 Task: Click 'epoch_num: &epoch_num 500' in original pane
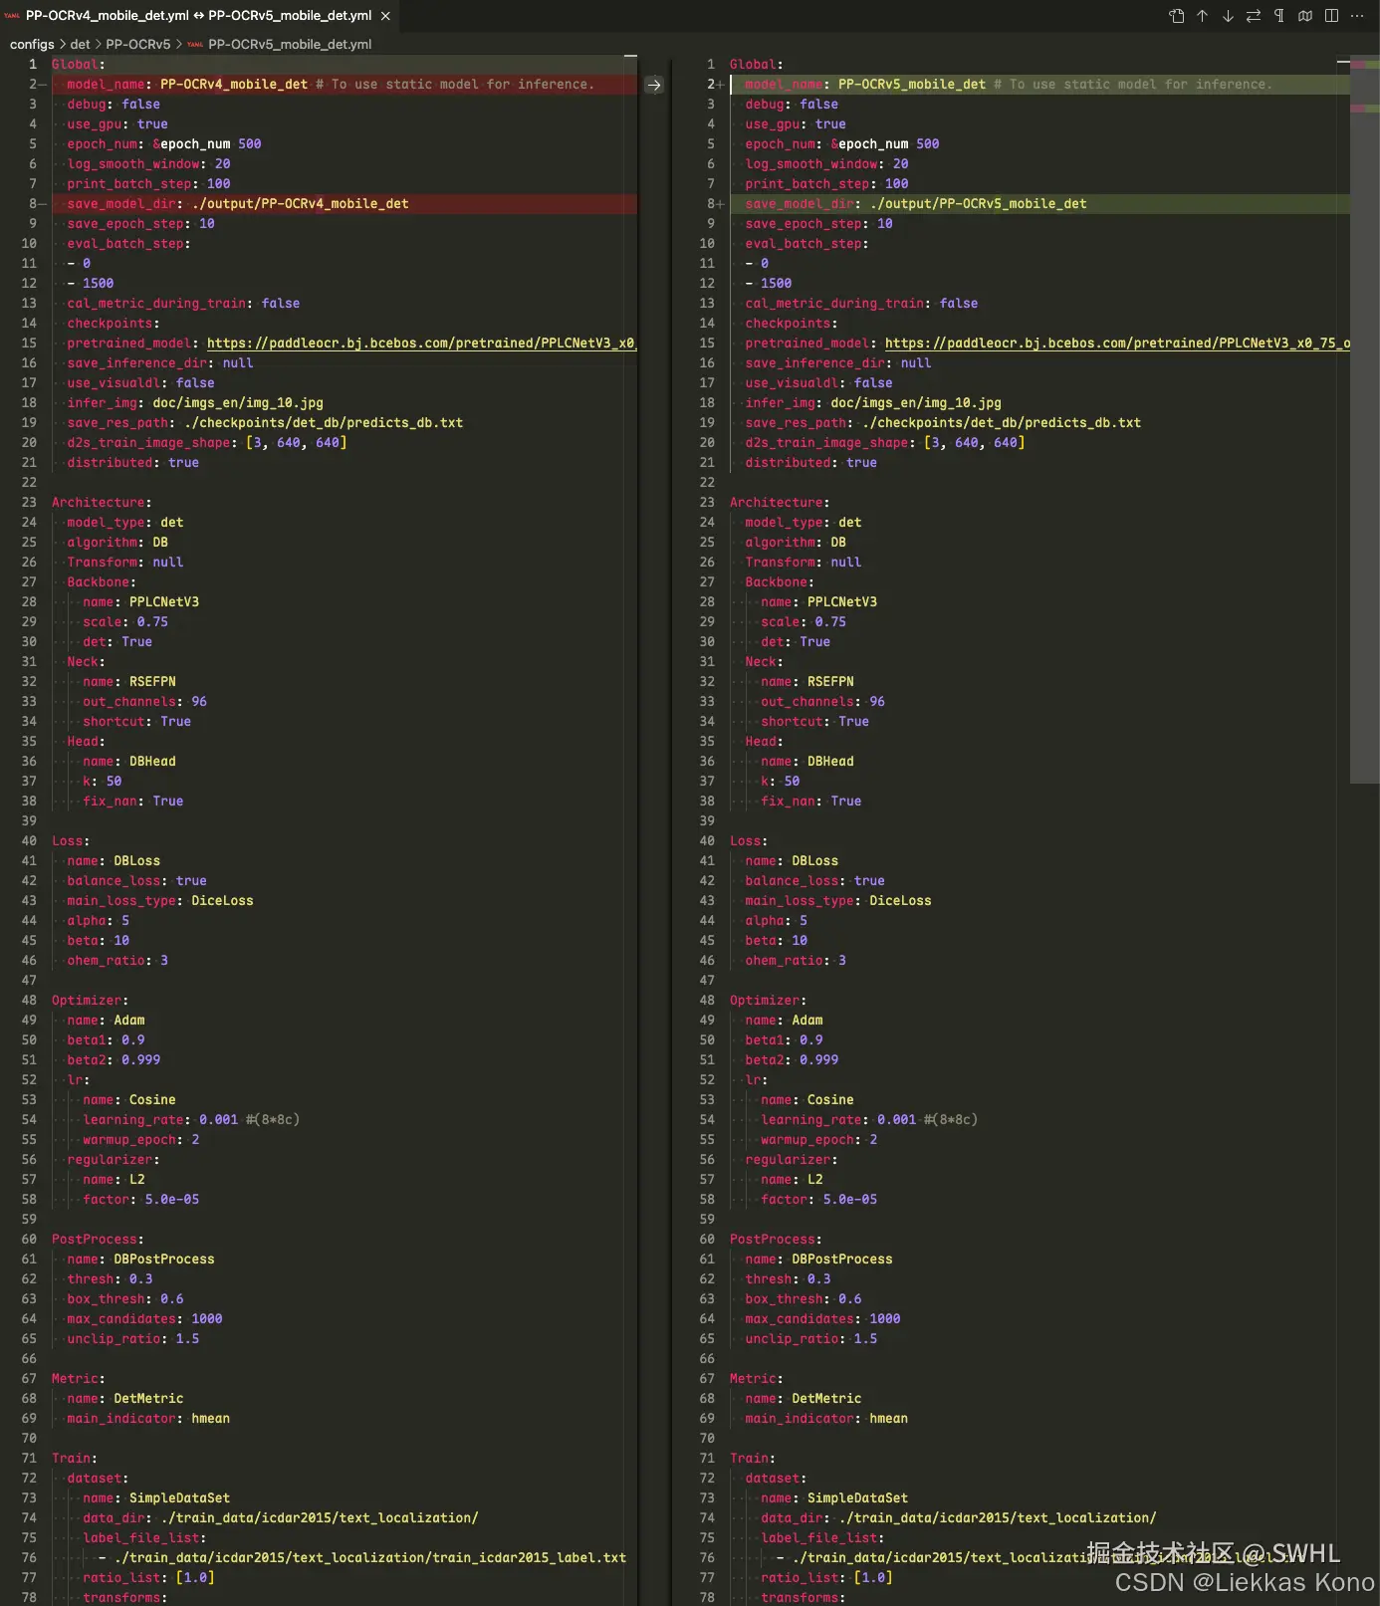pyautogui.click(x=164, y=144)
